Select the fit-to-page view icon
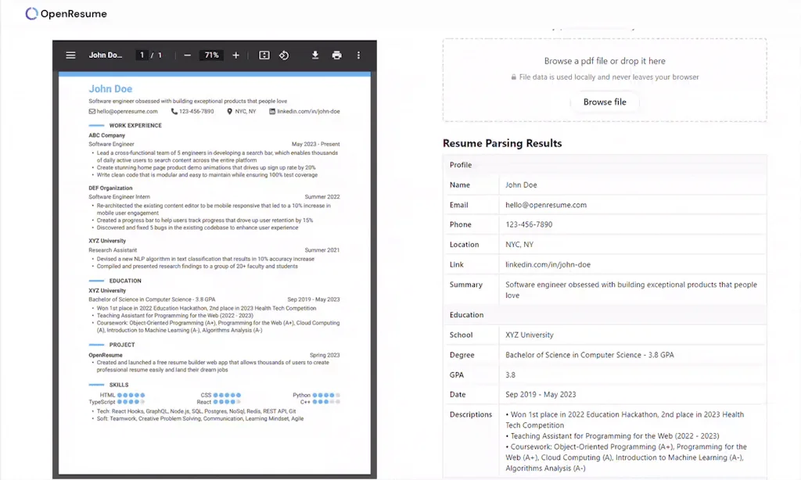Viewport: 801px width, 480px height. tap(264, 55)
